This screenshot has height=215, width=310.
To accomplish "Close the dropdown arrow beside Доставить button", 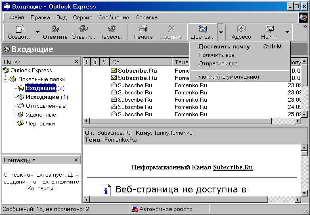I will pos(221,32).
